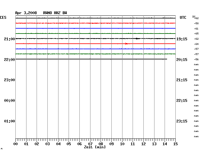Viewport: 200px width, 152px height.
Task: Click the 'Zeit [min]' axis title
Action: click(x=95, y=147)
